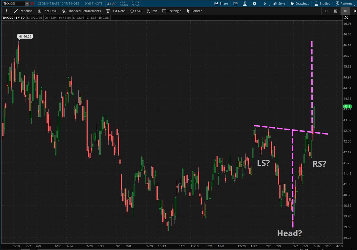This screenshot has width=357, height=250.
Task: Open the Drawings menu
Action: 300,4
